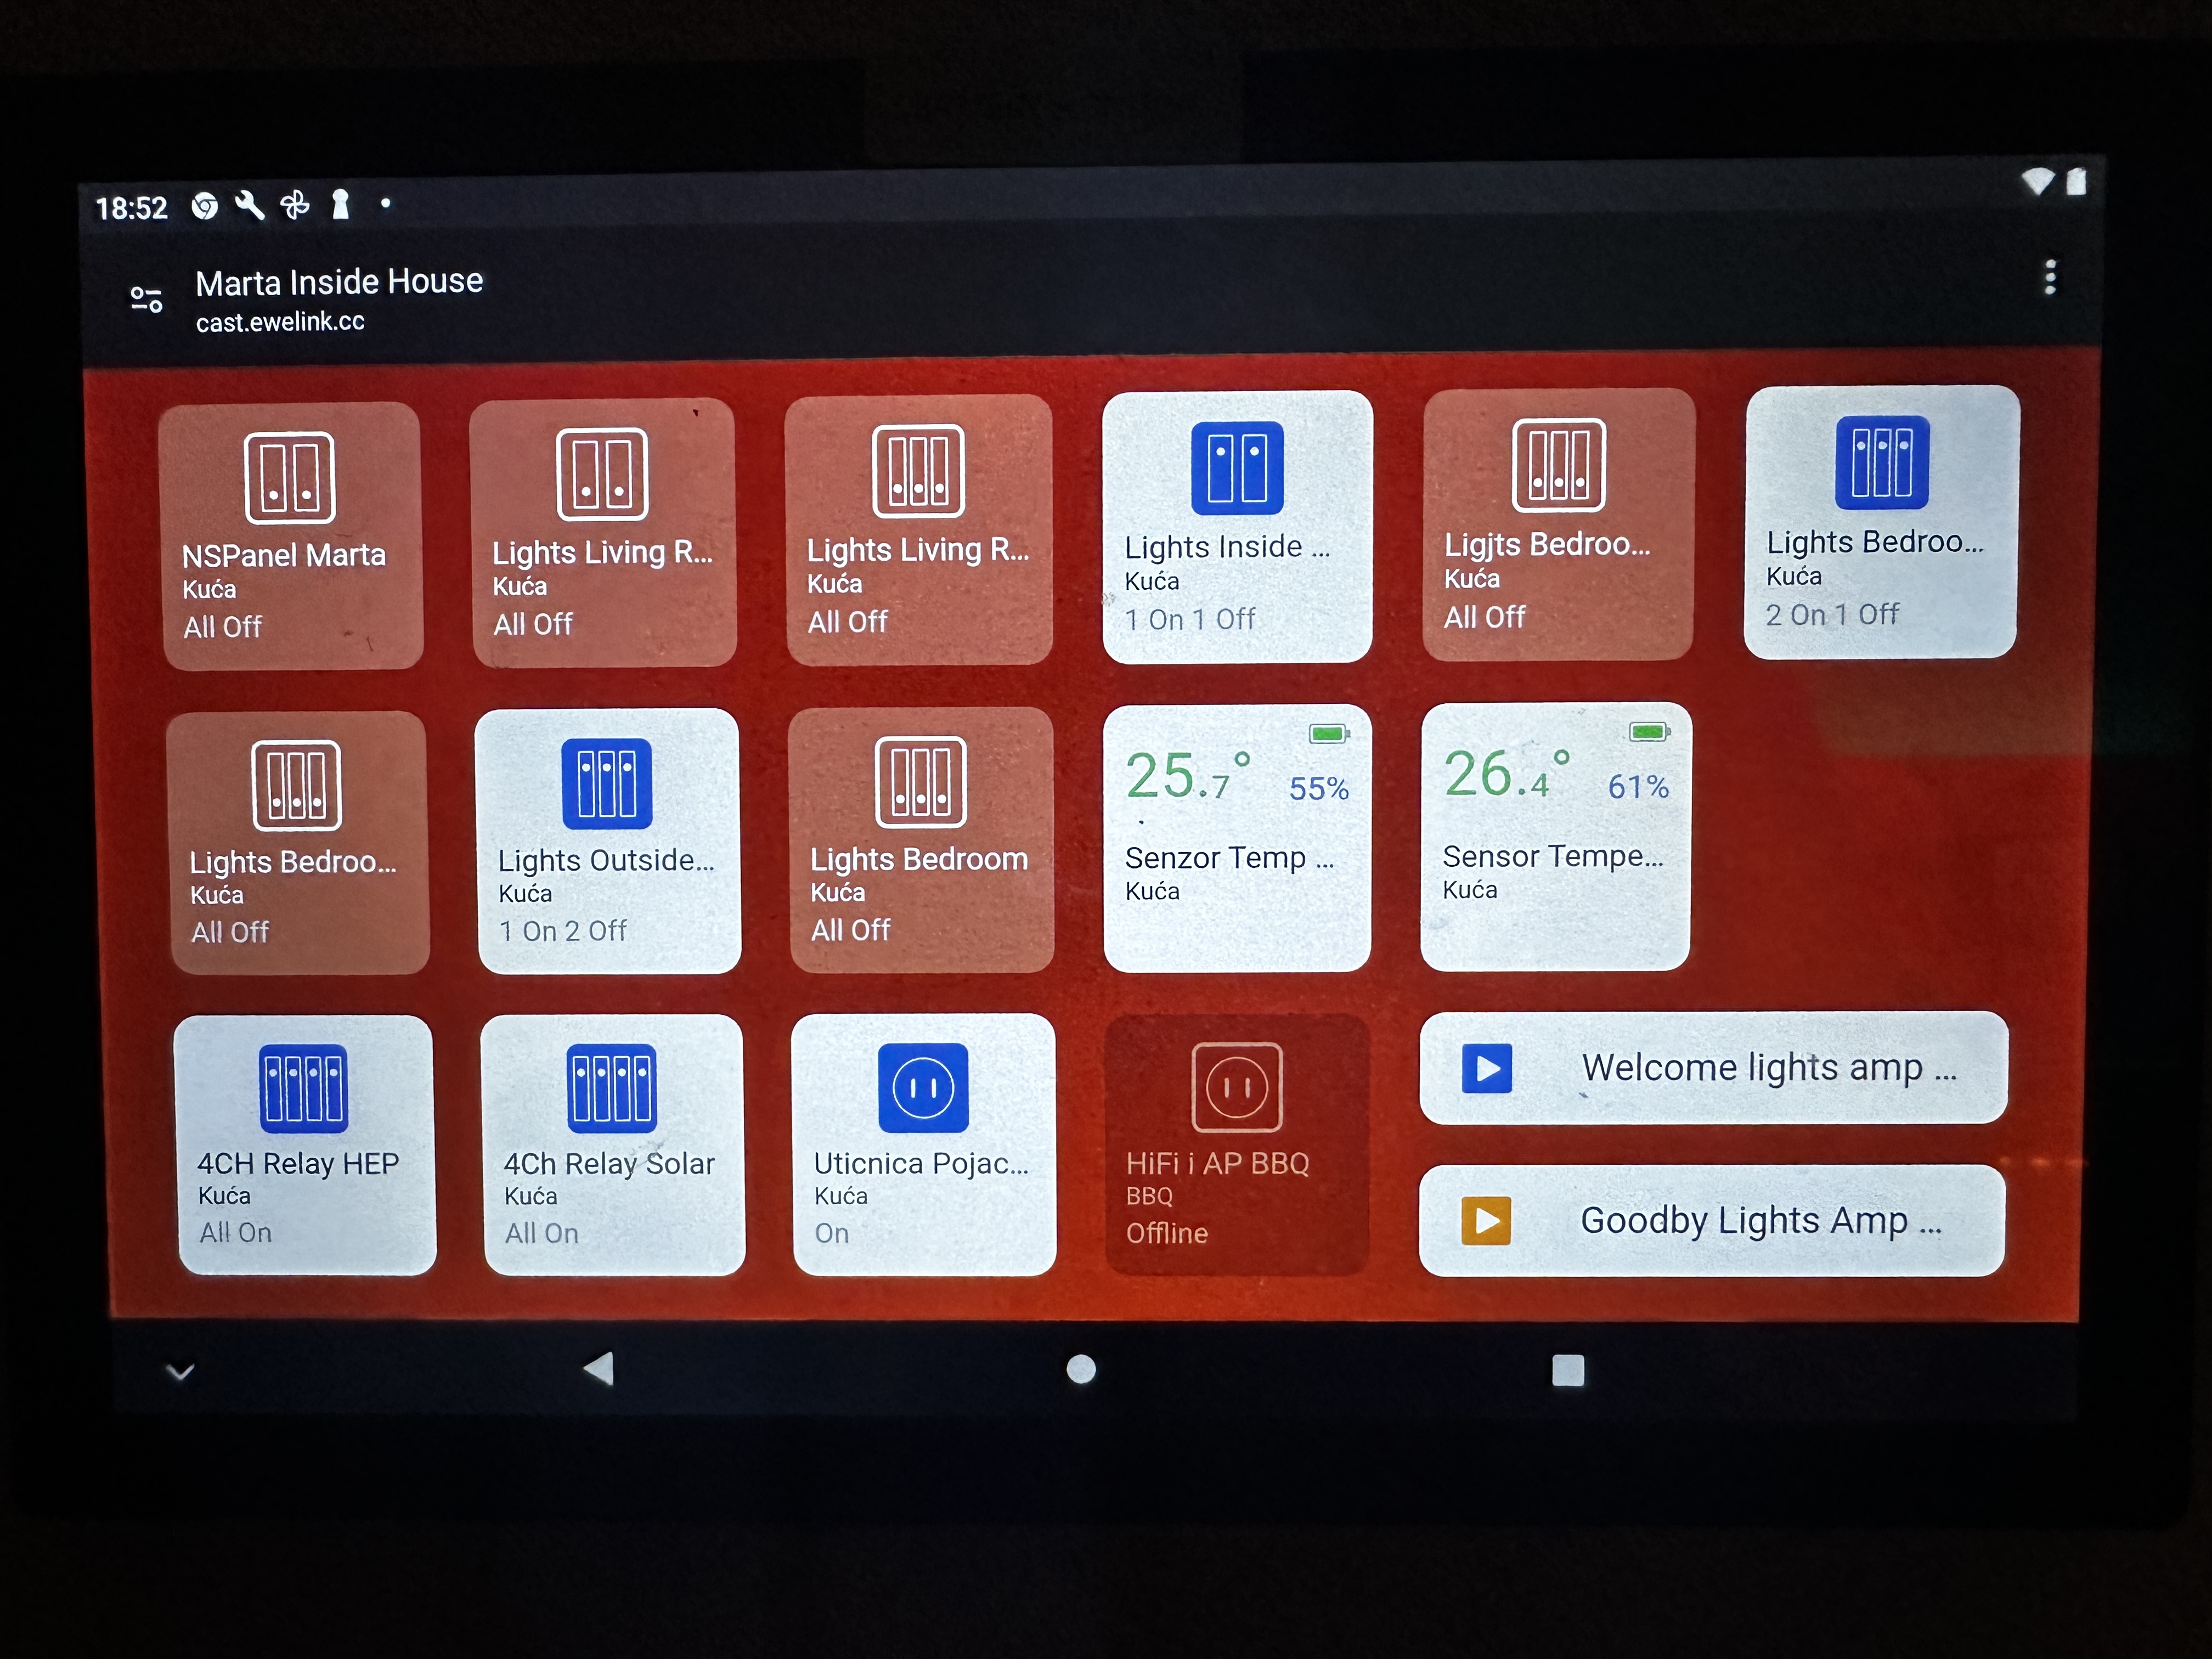Click All Off status under NSPanel Marta
The image size is (2212, 1659).
(x=222, y=627)
